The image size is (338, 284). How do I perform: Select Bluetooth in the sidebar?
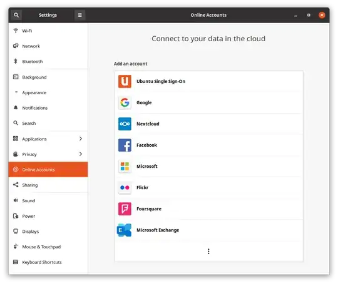pos(48,62)
